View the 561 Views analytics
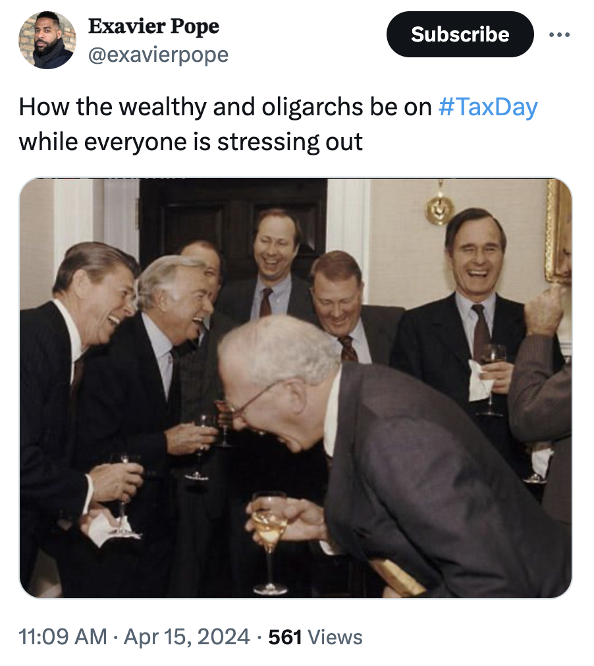This screenshot has width=594, height=666. (315, 638)
